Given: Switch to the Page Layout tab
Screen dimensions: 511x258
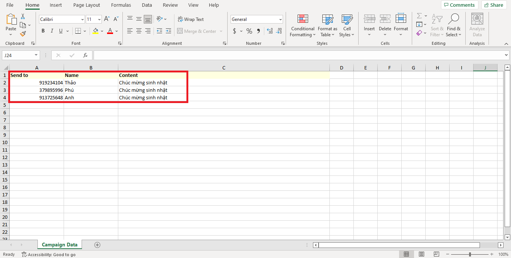Looking at the screenshot, I should click(x=86, y=5).
